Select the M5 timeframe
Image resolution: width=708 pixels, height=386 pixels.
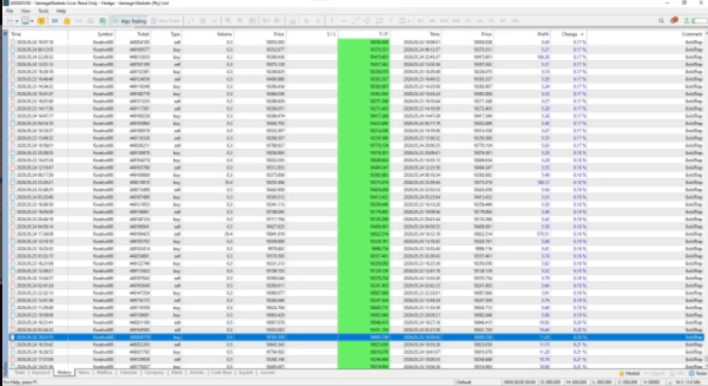point(433,21)
